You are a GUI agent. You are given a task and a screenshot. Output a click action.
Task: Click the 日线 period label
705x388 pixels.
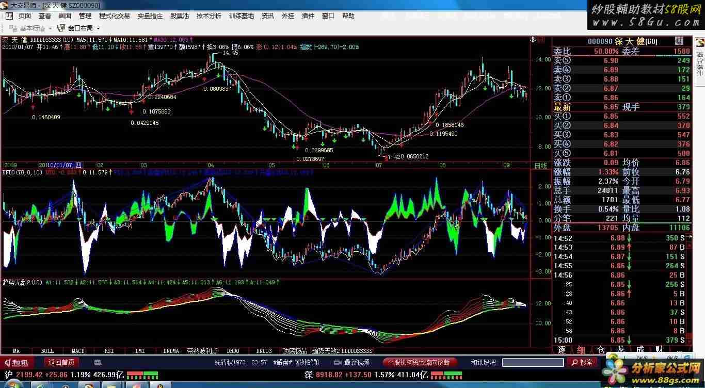pos(540,166)
